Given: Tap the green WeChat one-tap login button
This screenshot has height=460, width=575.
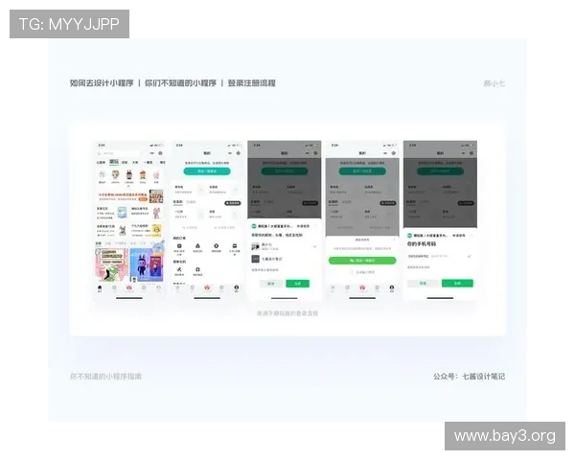Looking at the screenshot, I should point(362,261).
